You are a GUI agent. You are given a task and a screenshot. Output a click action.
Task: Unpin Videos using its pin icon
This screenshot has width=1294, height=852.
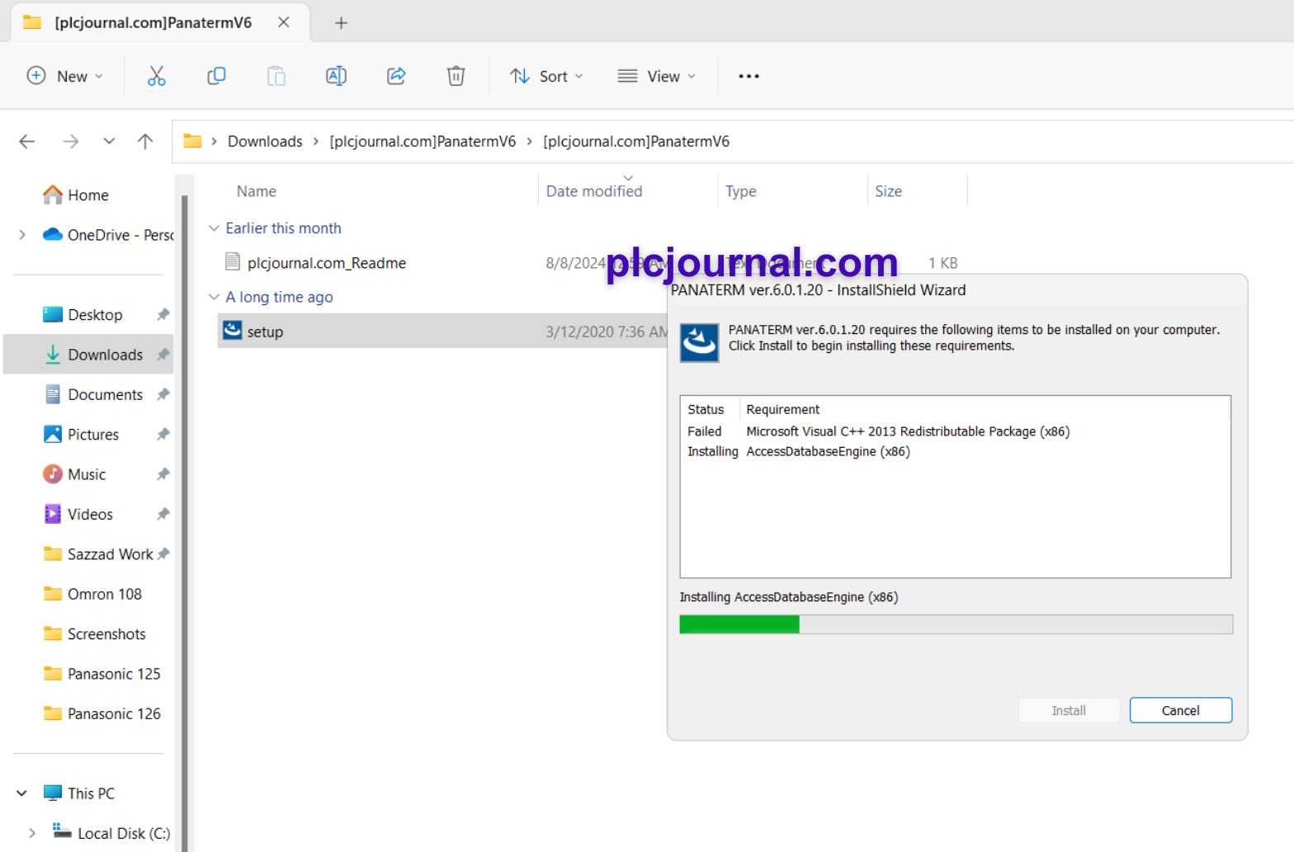(163, 514)
